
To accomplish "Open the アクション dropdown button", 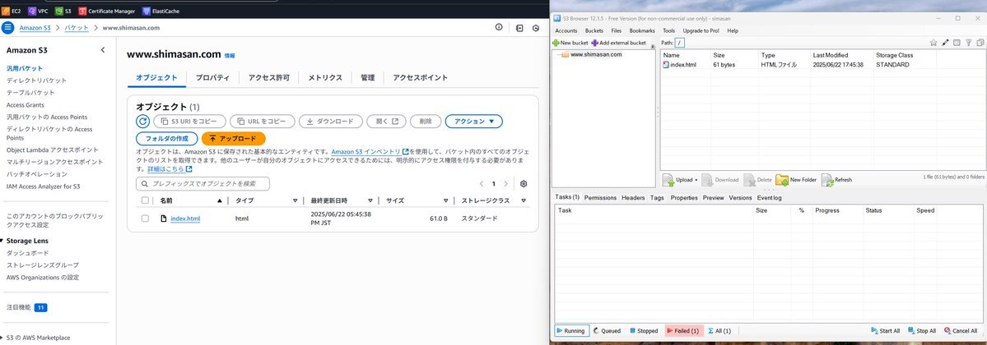I will tap(473, 122).
